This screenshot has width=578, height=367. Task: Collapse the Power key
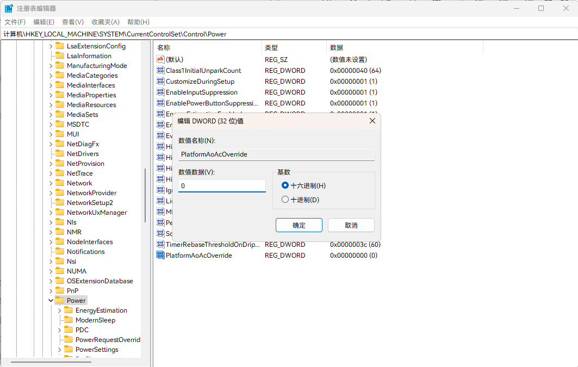pos(51,300)
